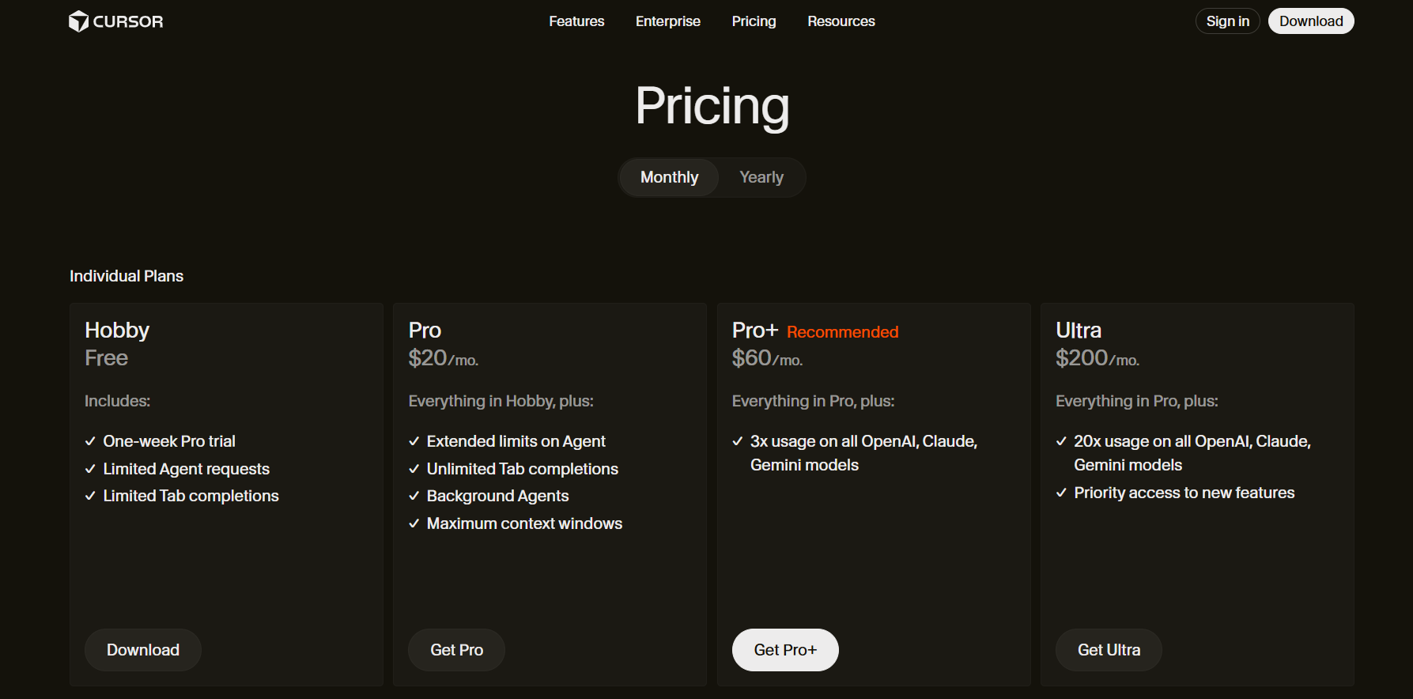Image resolution: width=1413 pixels, height=699 pixels.
Task: Select the Pricing navigation item
Action: point(753,21)
